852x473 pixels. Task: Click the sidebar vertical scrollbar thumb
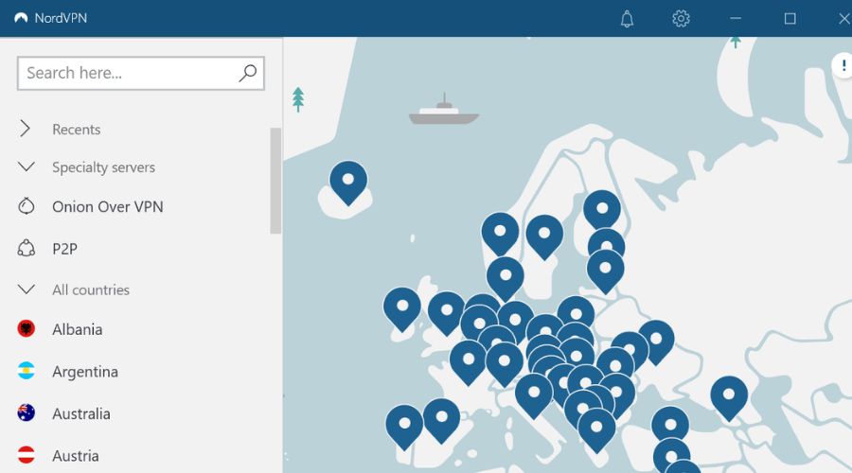coord(275,181)
